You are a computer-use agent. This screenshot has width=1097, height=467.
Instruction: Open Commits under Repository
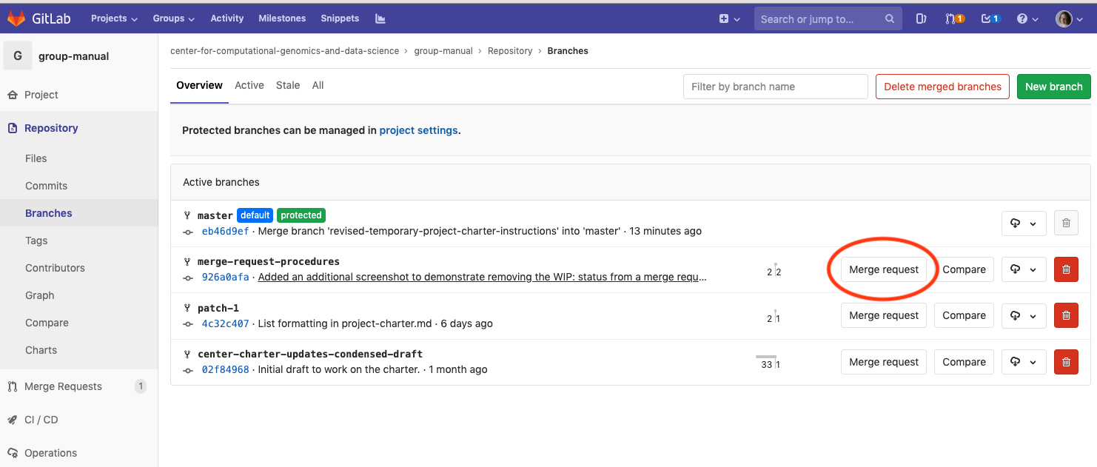click(46, 186)
